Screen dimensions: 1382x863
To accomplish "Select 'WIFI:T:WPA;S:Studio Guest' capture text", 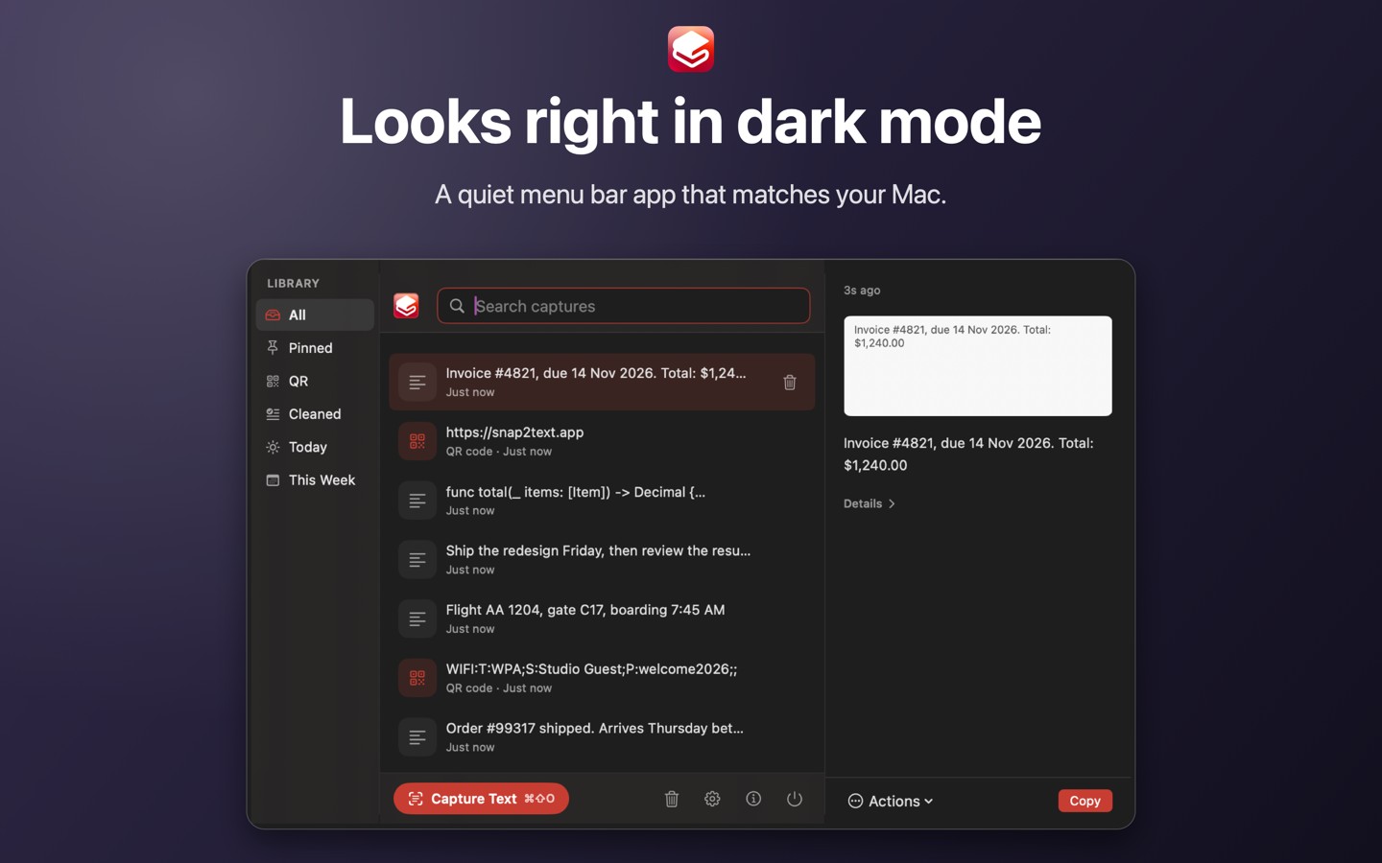I will [x=591, y=669].
